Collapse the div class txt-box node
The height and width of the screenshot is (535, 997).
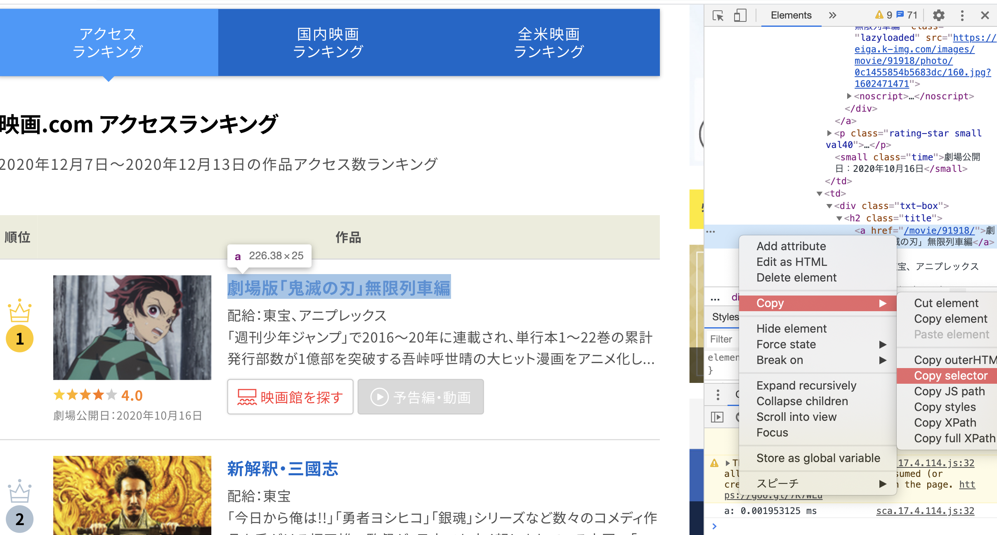tap(829, 206)
